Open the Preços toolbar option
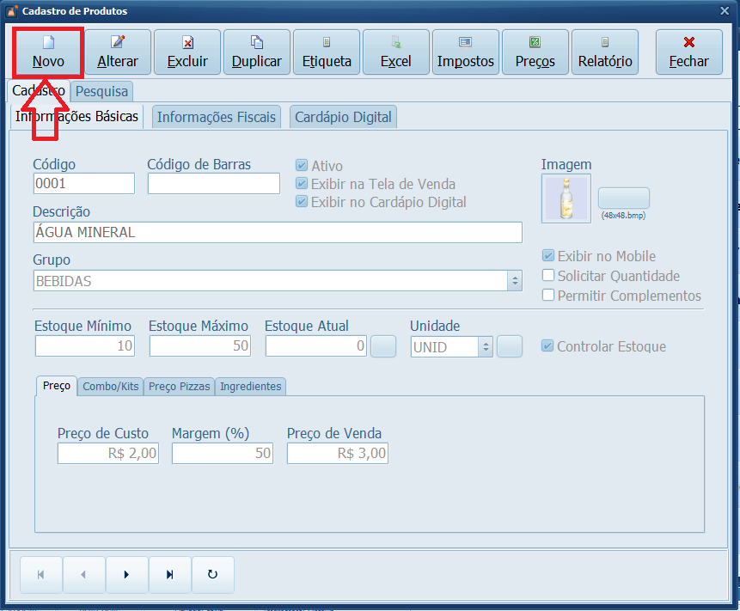 (x=535, y=52)
